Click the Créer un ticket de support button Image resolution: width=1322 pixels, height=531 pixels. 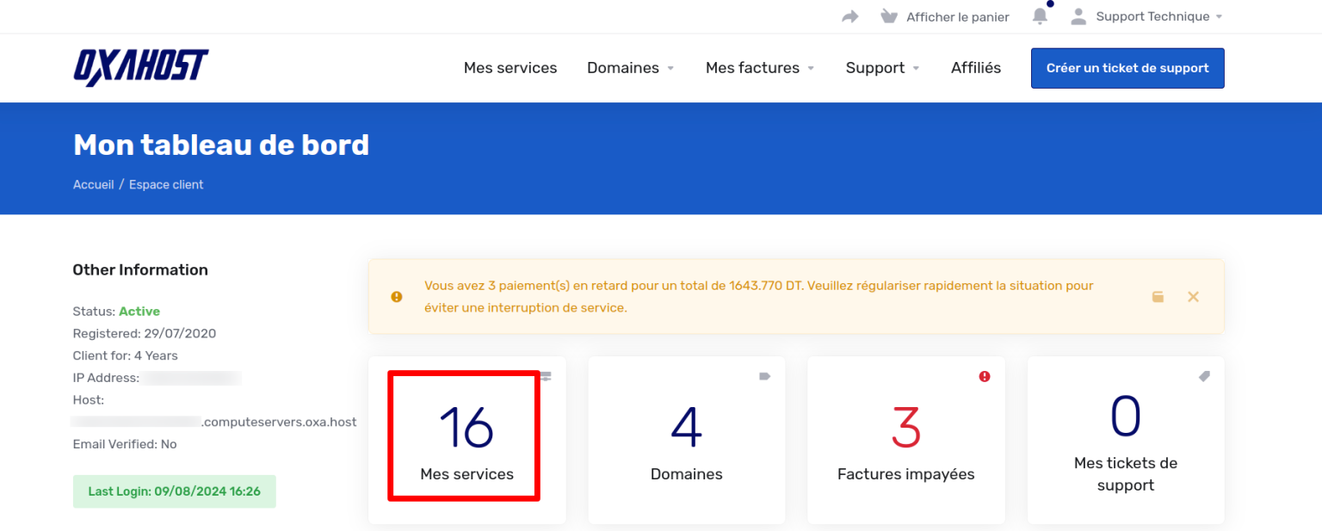(1127, 68)
